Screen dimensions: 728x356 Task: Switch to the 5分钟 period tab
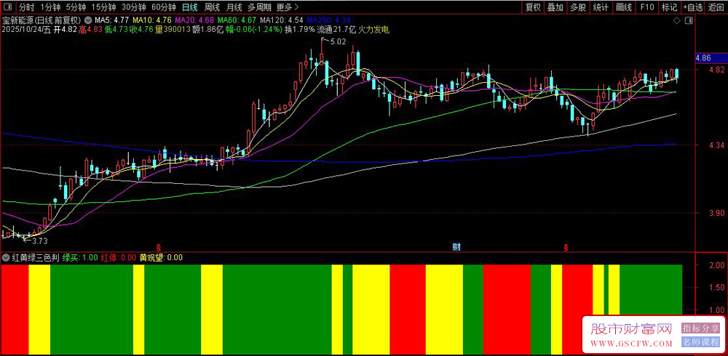coord(76,7)
